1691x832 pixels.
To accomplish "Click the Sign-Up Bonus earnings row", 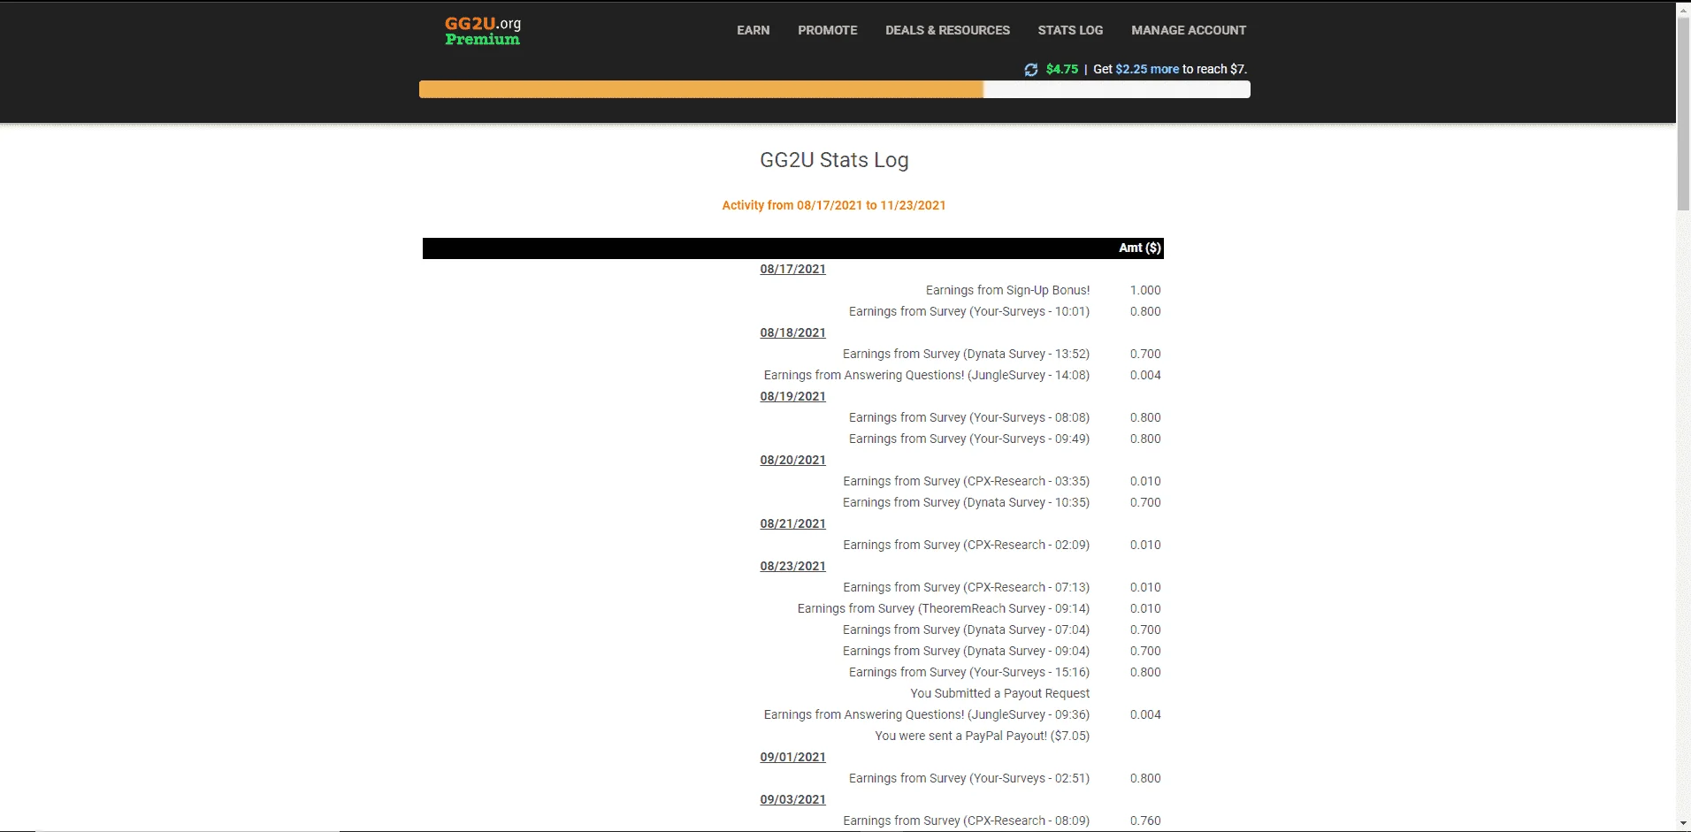I will (x=1007, y=290).
